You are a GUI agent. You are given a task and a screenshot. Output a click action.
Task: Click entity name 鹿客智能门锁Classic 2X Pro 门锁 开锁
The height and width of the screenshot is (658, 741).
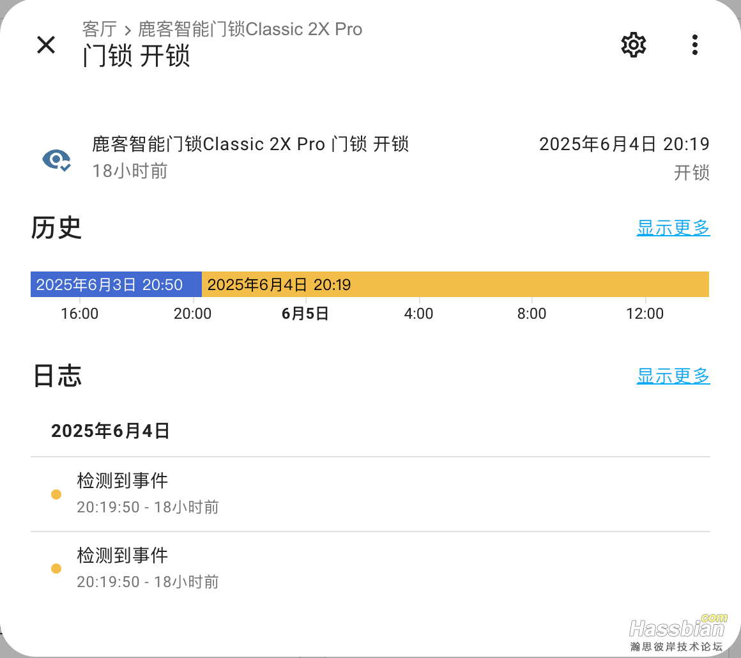(250, 144)
